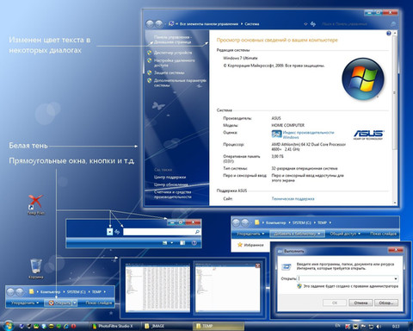413x331 pixels.
Task: Click the Run dialog program icon
Action: coord(287,266)
